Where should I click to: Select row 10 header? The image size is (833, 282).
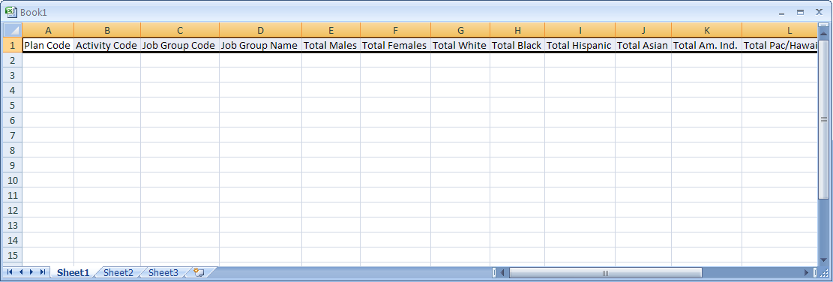point(12,180)
